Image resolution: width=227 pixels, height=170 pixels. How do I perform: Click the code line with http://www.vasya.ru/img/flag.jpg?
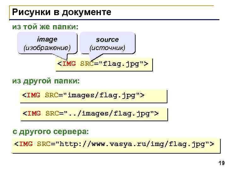click(116, 145)
